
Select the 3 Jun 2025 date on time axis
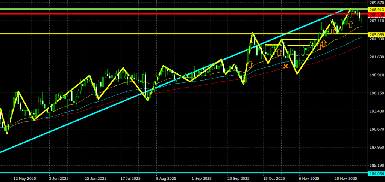(x=59, y=178)
